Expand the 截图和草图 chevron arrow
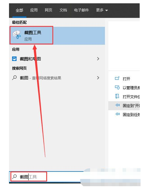Screen dimensions: 167x188 [98, 59]
